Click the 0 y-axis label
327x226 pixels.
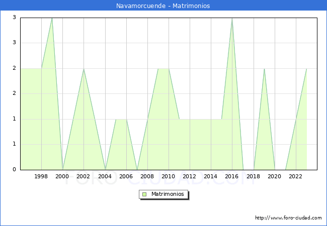[14, 169]
